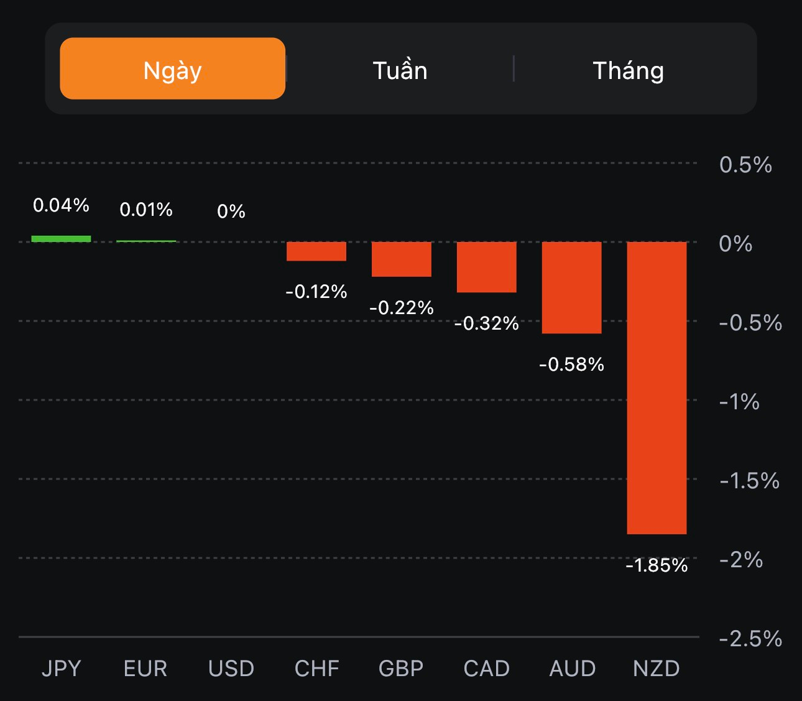Screen dimensions: 802x701
Task: Open the Tháng tab
Action: (x=628, y=70)
